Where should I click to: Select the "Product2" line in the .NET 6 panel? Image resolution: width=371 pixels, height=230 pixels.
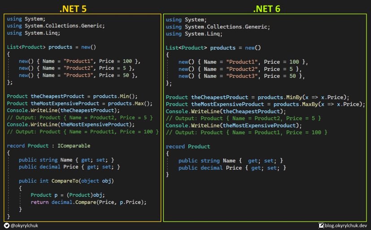pos(240,69)
